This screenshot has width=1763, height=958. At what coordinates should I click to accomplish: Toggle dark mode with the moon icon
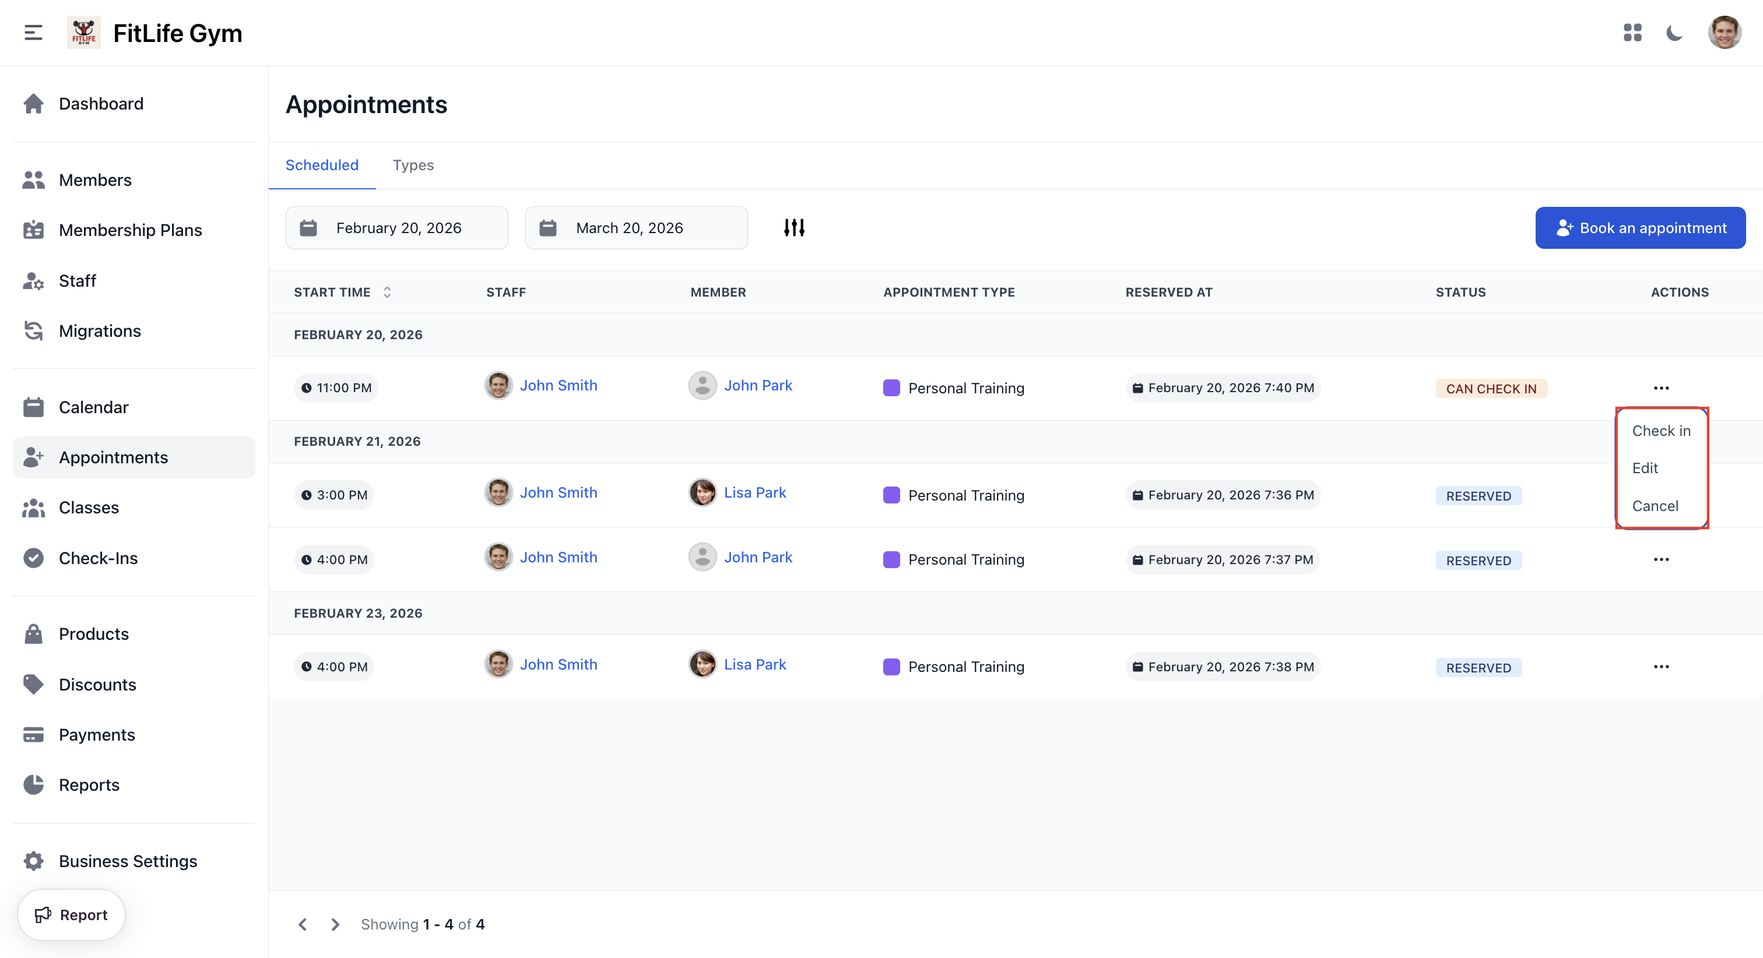(x=1675, y=32)
